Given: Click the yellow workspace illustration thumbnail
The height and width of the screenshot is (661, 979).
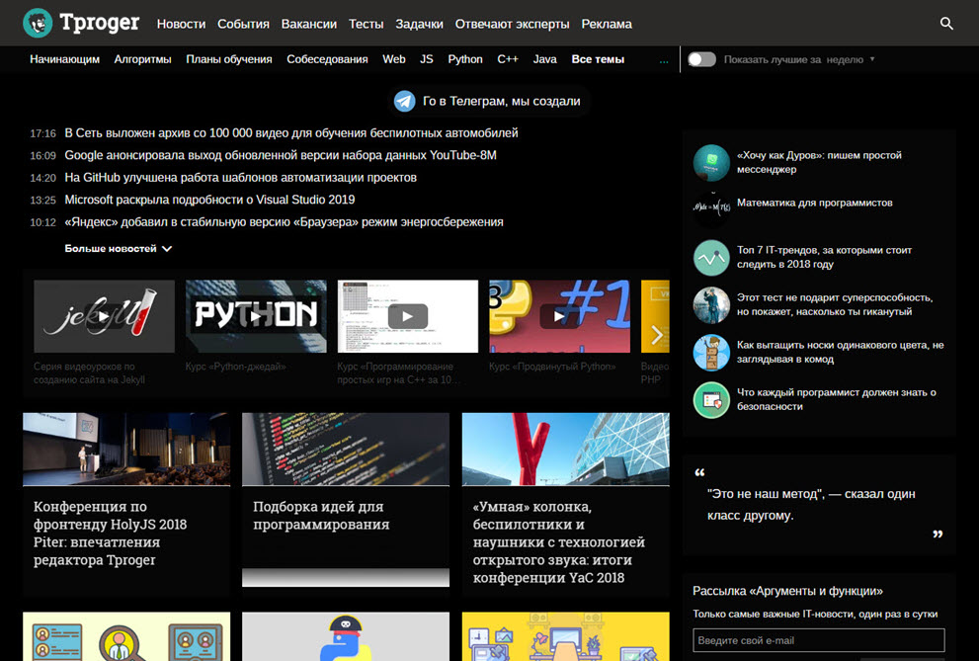Looking at the screenshot, I should 566,636.
